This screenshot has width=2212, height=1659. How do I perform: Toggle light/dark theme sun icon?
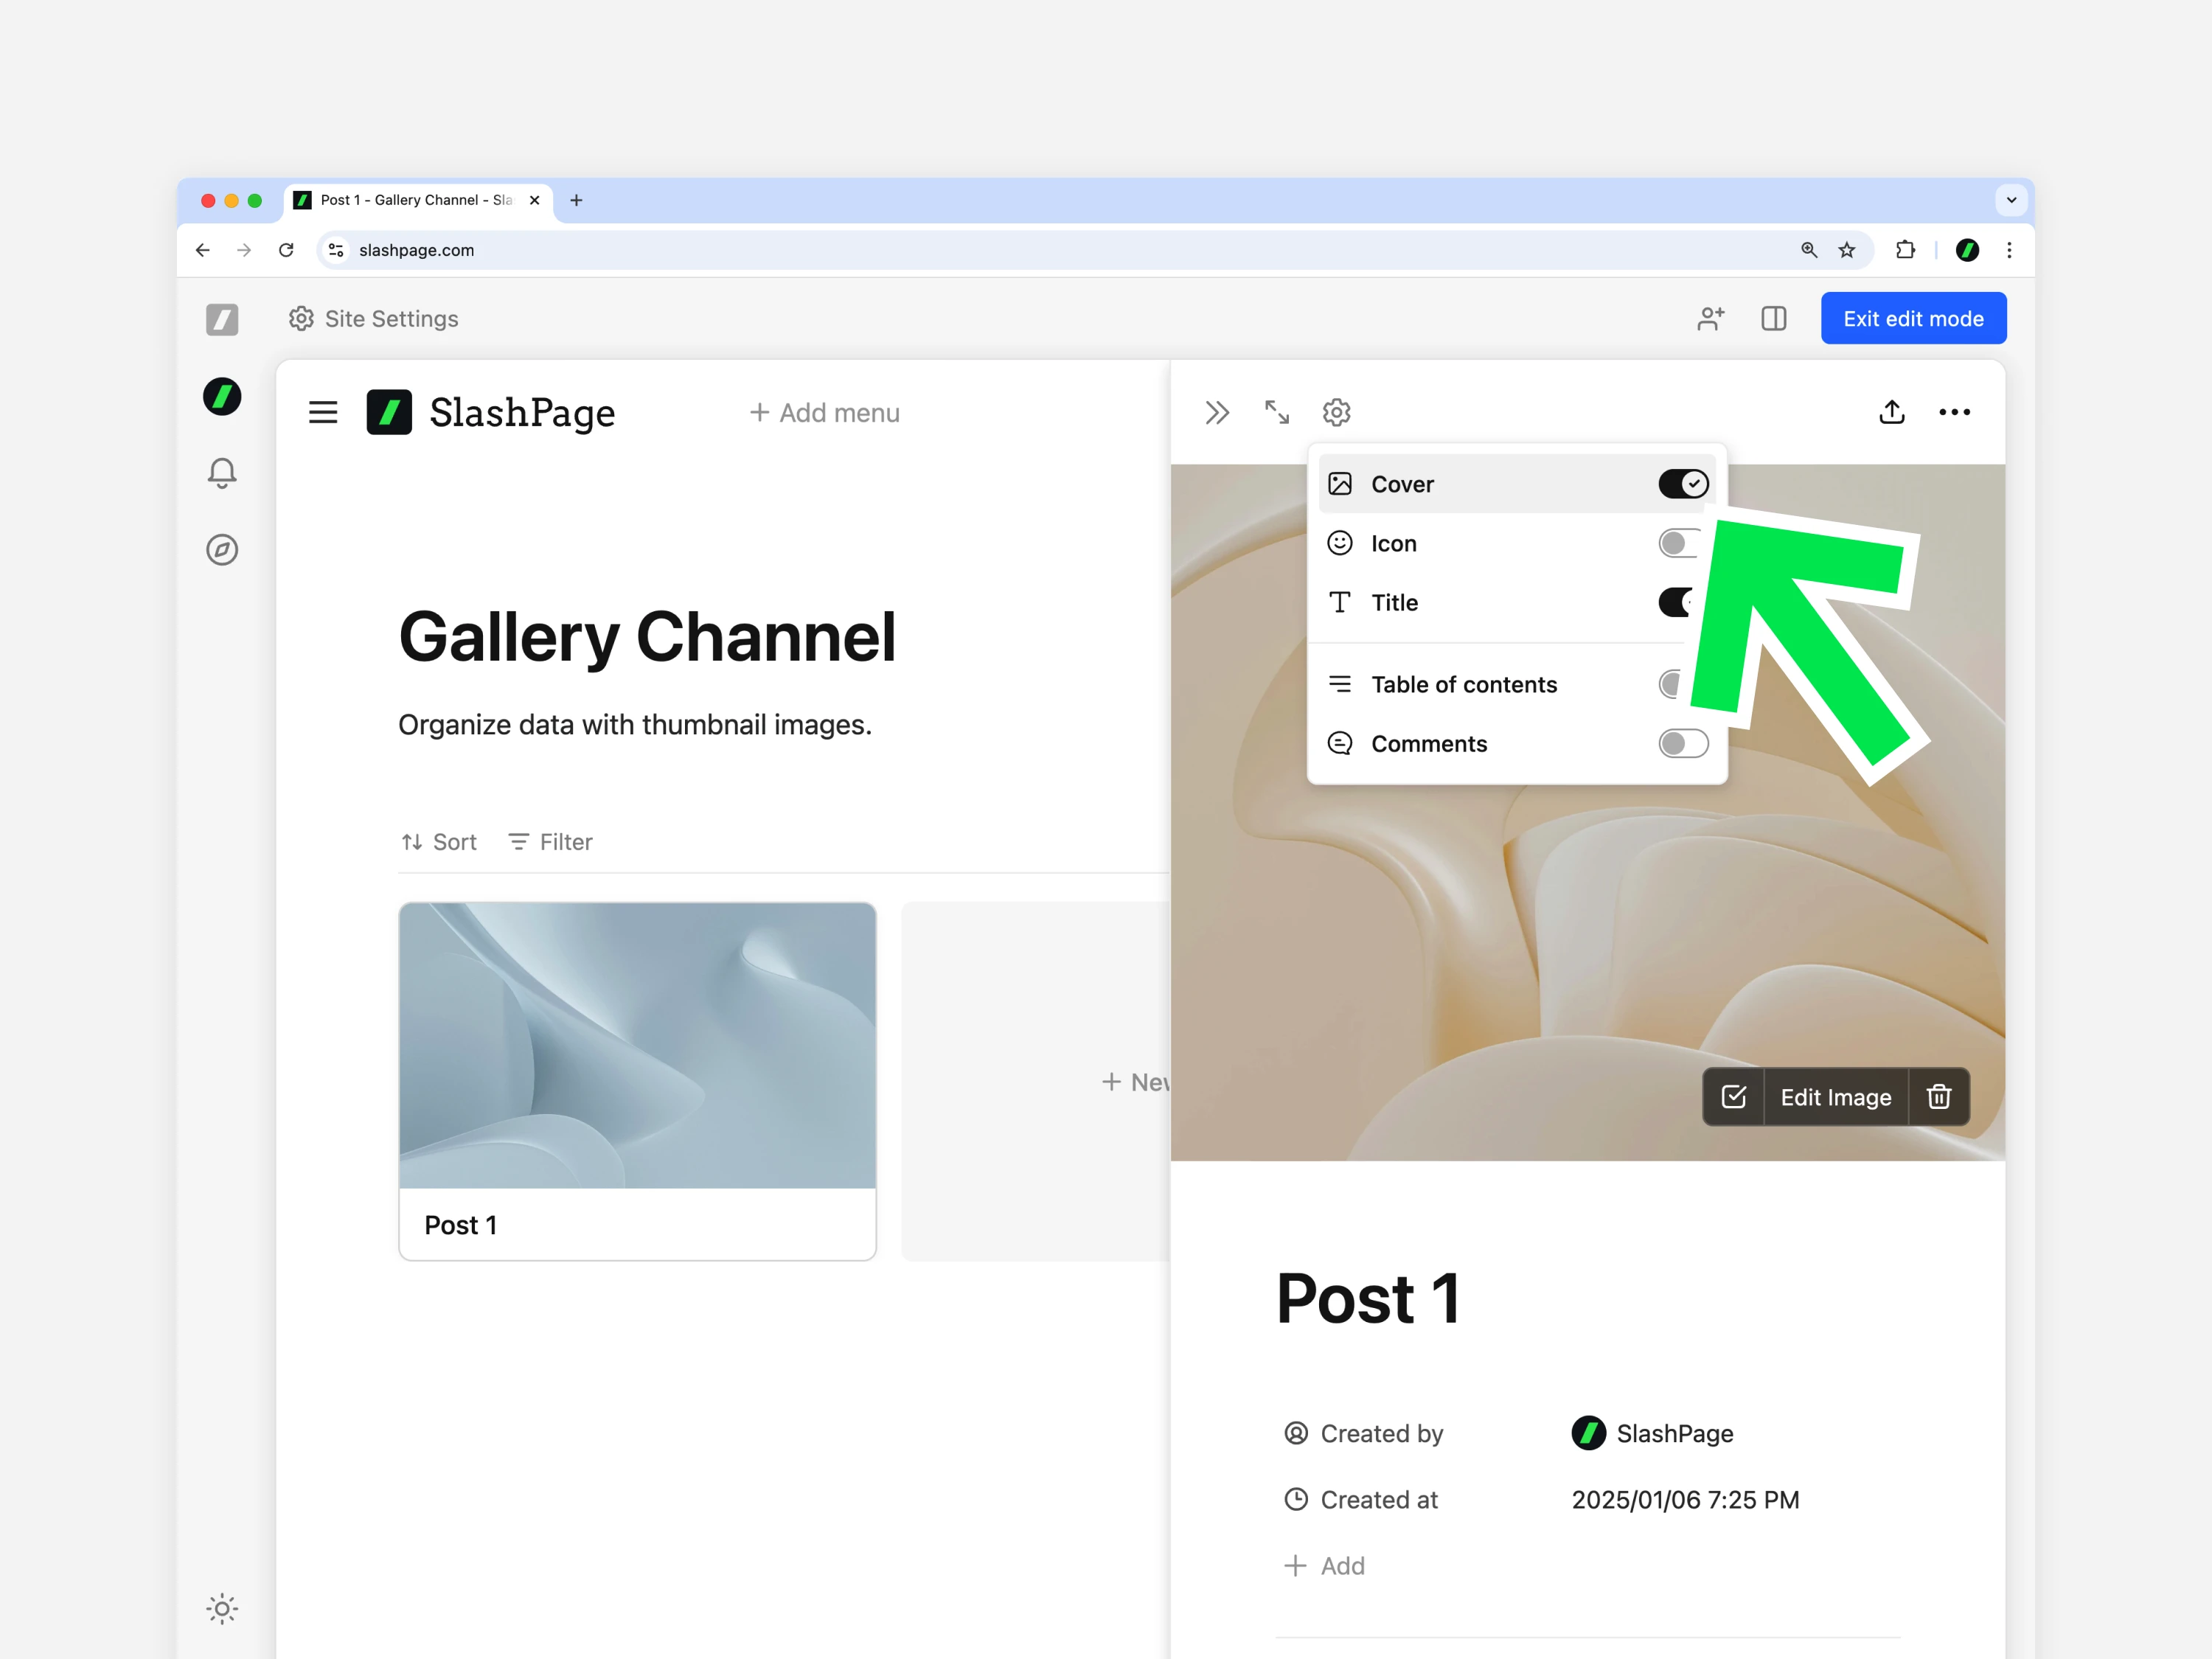(222, 1608)
